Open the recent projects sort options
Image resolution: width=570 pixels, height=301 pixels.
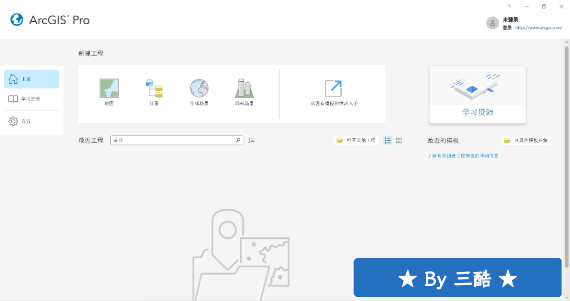pyautogui.click(x=251, y=140)
